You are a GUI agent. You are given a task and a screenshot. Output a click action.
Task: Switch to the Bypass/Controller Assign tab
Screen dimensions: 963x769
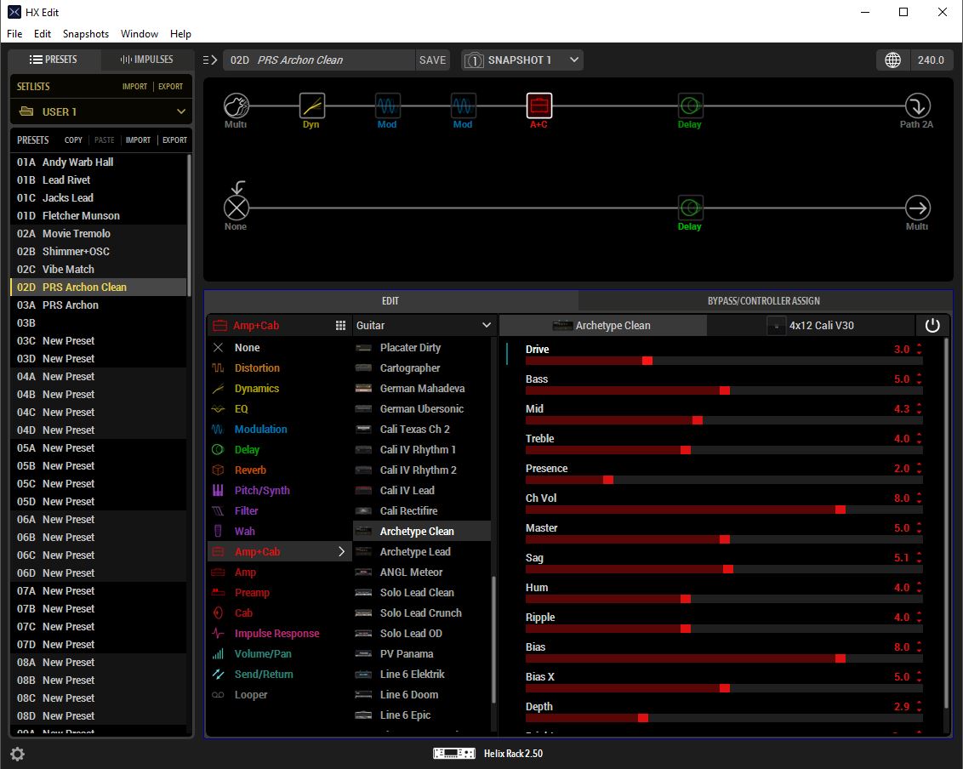[x=763, y=301]
